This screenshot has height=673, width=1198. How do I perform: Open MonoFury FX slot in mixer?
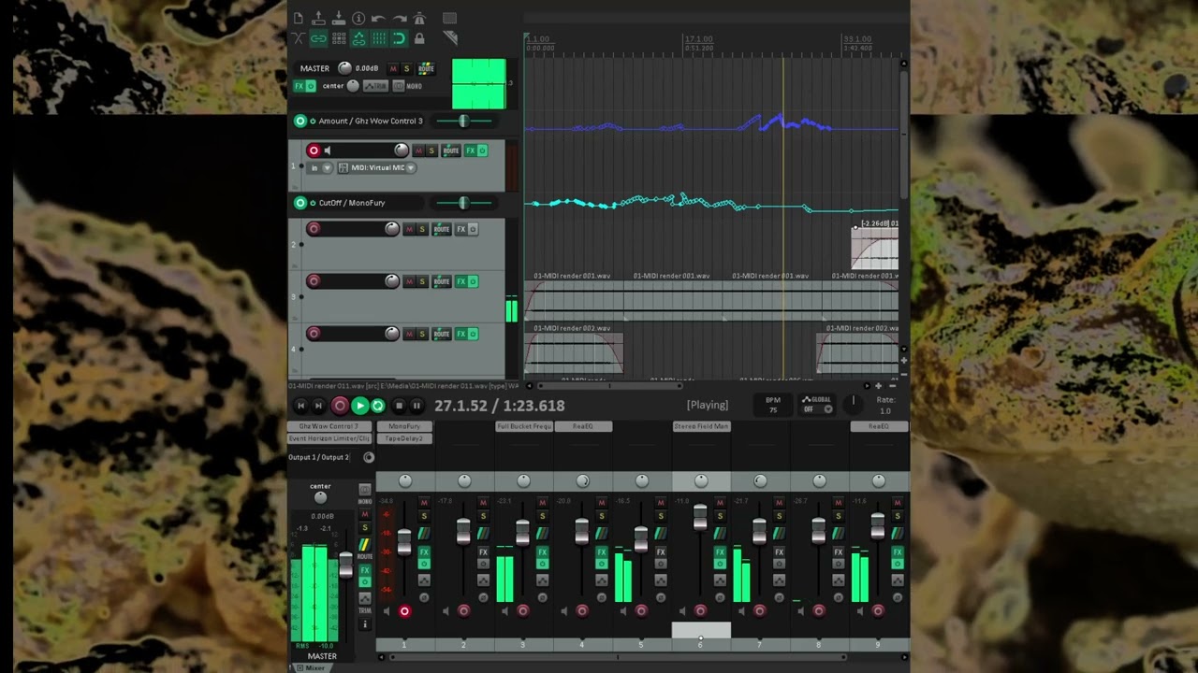point(404,426)
